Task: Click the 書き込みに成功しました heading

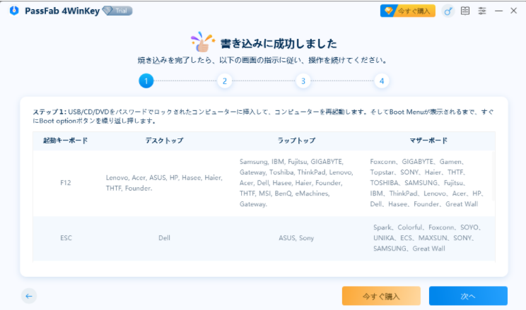Action: click(x=279, y=44)
